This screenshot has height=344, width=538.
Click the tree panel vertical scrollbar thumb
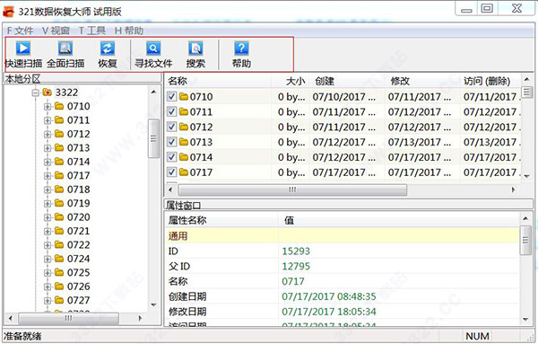click(153, 138)
